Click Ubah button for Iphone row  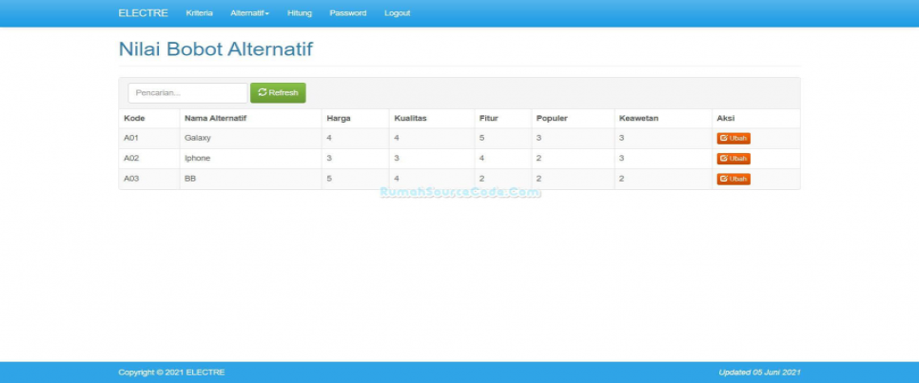tap(733, 159)
